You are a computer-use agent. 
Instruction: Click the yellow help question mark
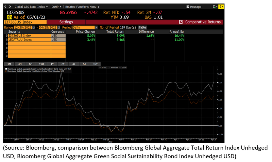pos(221,7)
